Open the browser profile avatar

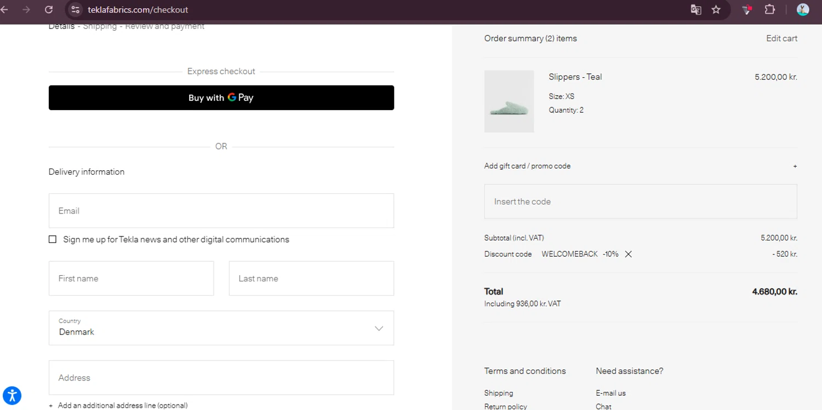coord(803,9)
